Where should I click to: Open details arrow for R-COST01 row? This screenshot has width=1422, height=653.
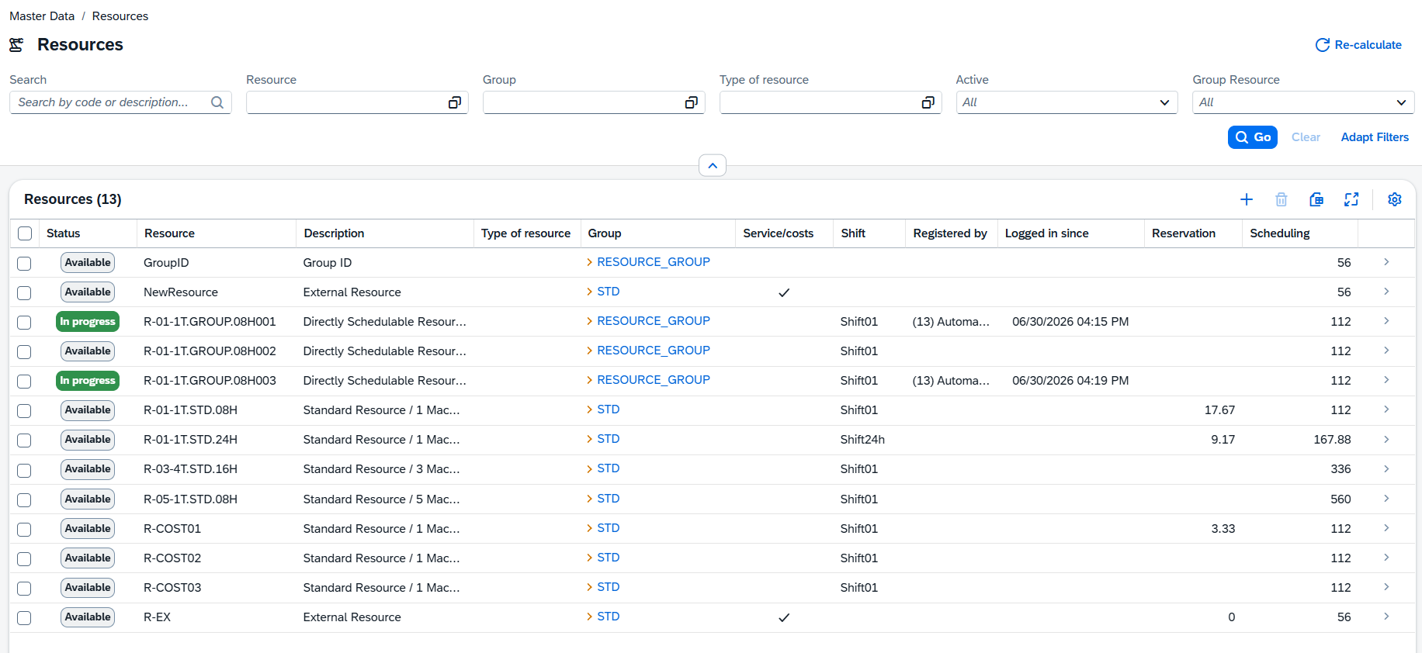1386,528
